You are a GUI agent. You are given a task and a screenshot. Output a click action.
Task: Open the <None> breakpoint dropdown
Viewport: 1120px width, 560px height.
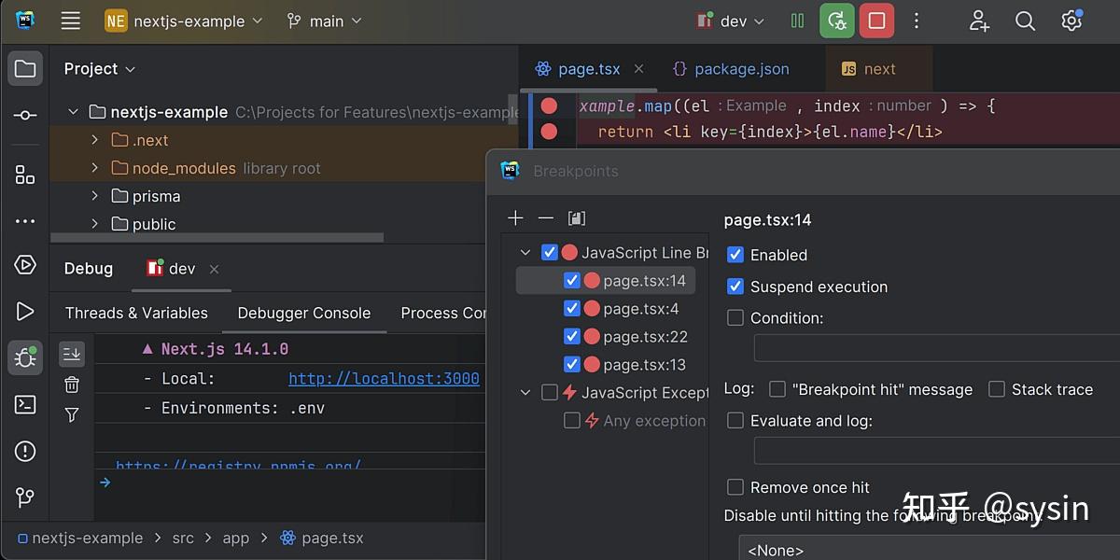[929, 549]
